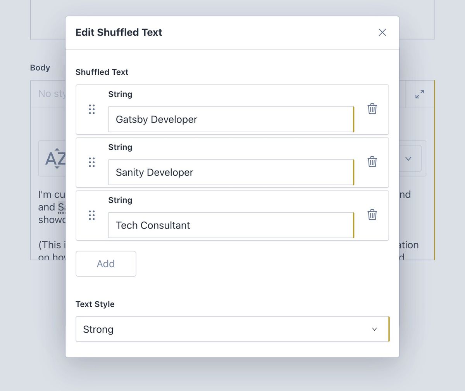Image resolution: width=465 pixels, height=391 pixels.
Task: Focus the Sanity Developer text field
Action: click(231, 172)
